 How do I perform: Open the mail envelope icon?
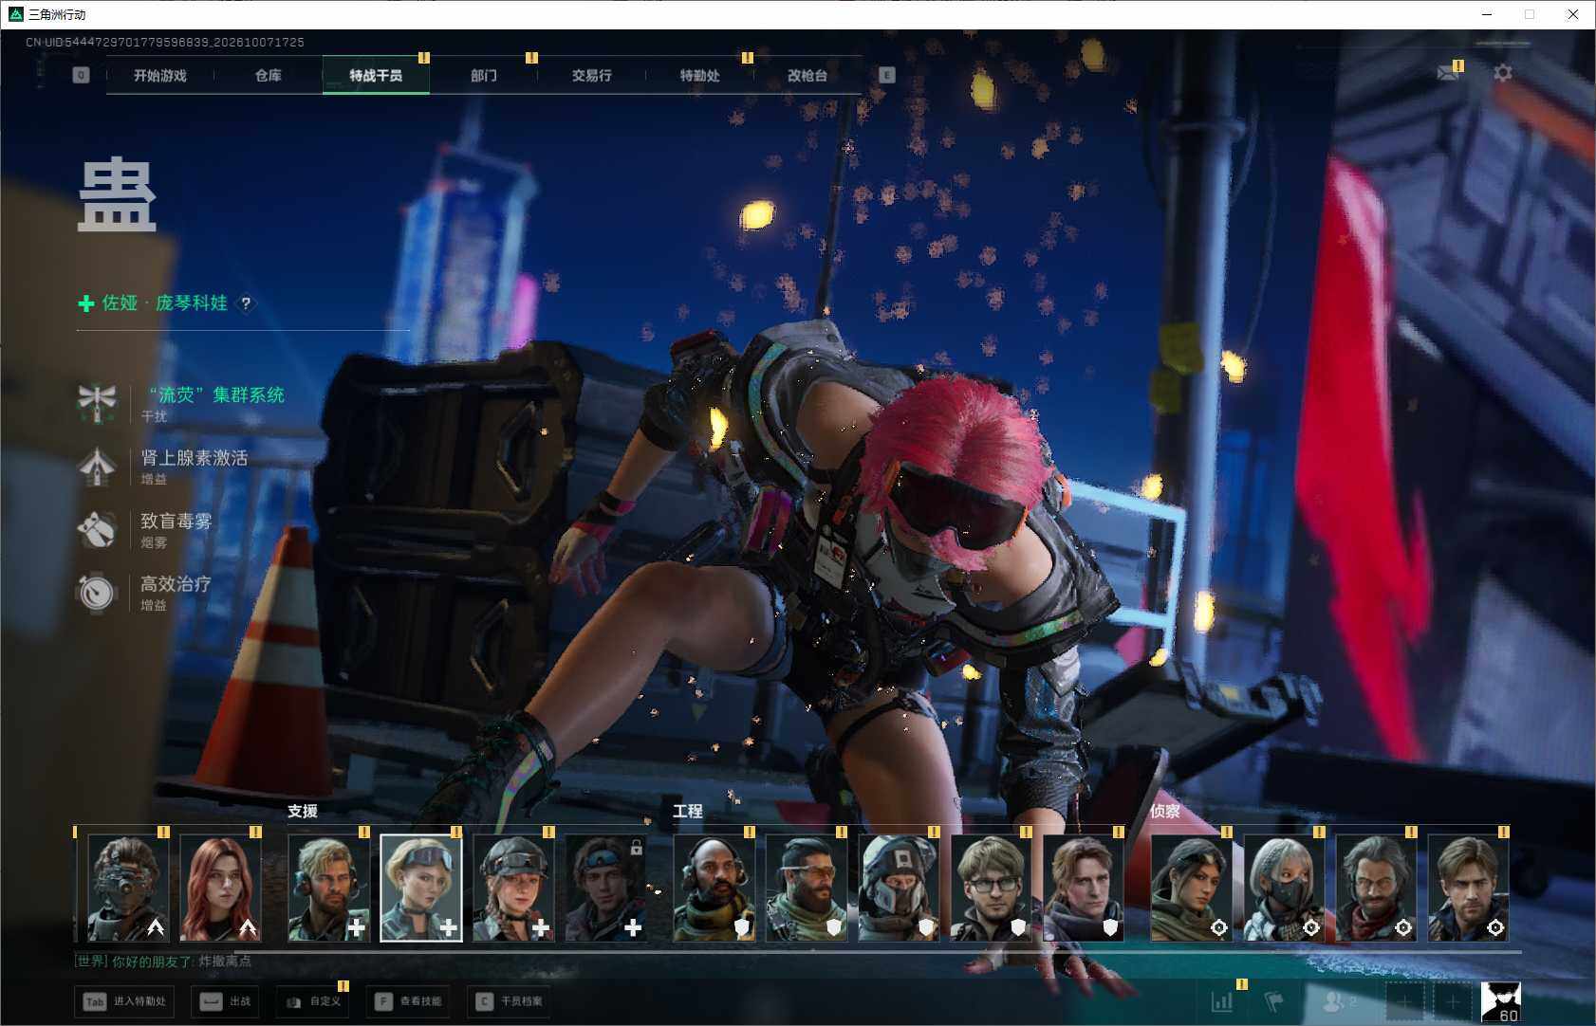click(1448, 73)
